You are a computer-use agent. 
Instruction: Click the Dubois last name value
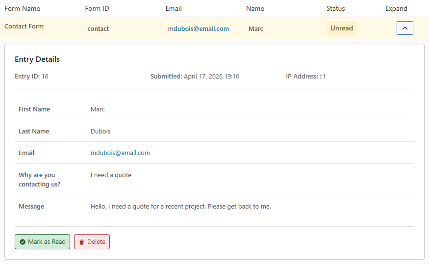(x=101, y=131)
